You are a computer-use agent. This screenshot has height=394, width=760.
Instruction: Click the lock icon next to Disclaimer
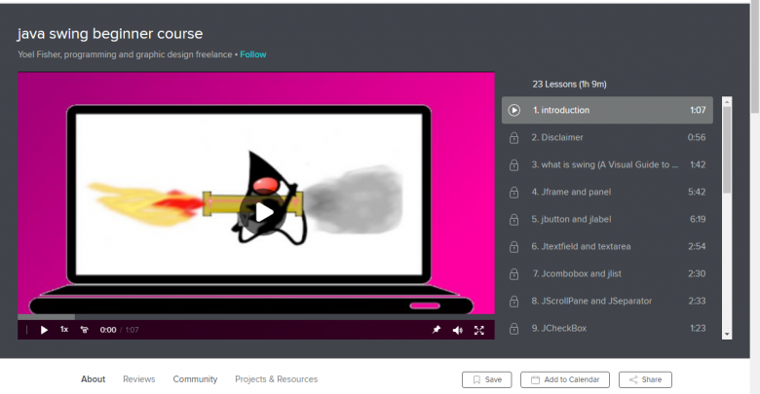tap(513, 138)
